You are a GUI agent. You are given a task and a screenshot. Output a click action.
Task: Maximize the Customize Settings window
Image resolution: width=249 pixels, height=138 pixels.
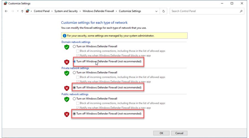click(232, 3)
